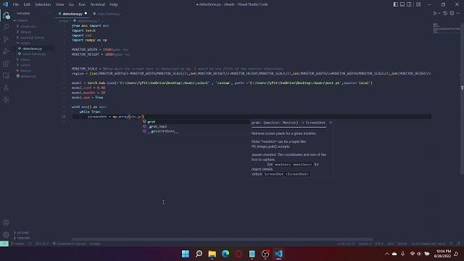Open the Windows Start menu
This screenshot has height=261, width=464.
tap(186, 254)
